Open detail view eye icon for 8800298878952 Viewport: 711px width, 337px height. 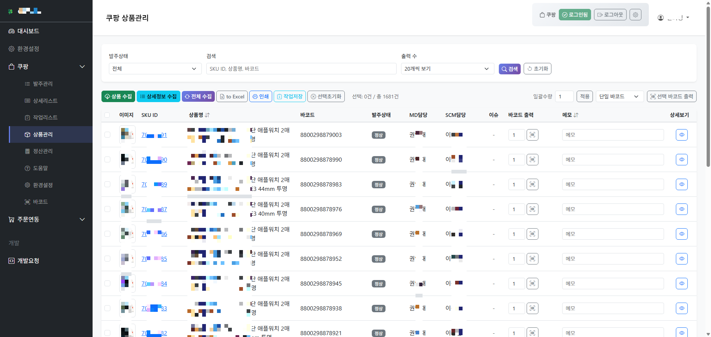pos(681,259)
